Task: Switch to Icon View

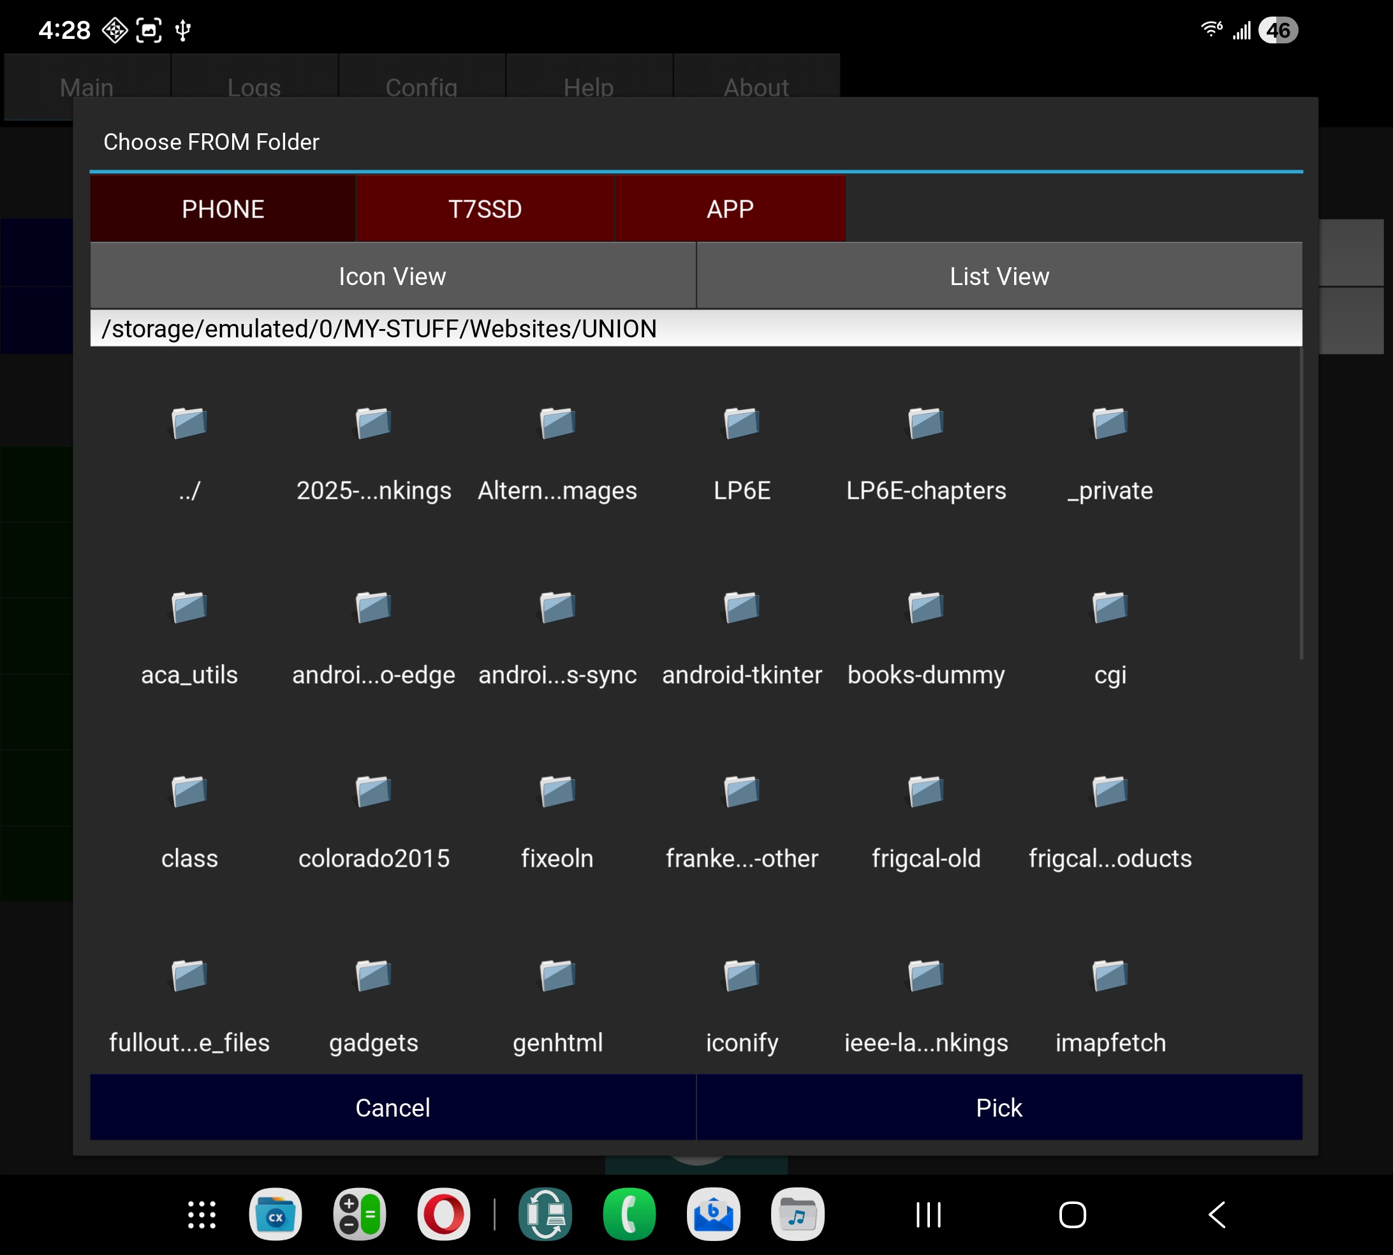Action: click(x=392, y=277)
